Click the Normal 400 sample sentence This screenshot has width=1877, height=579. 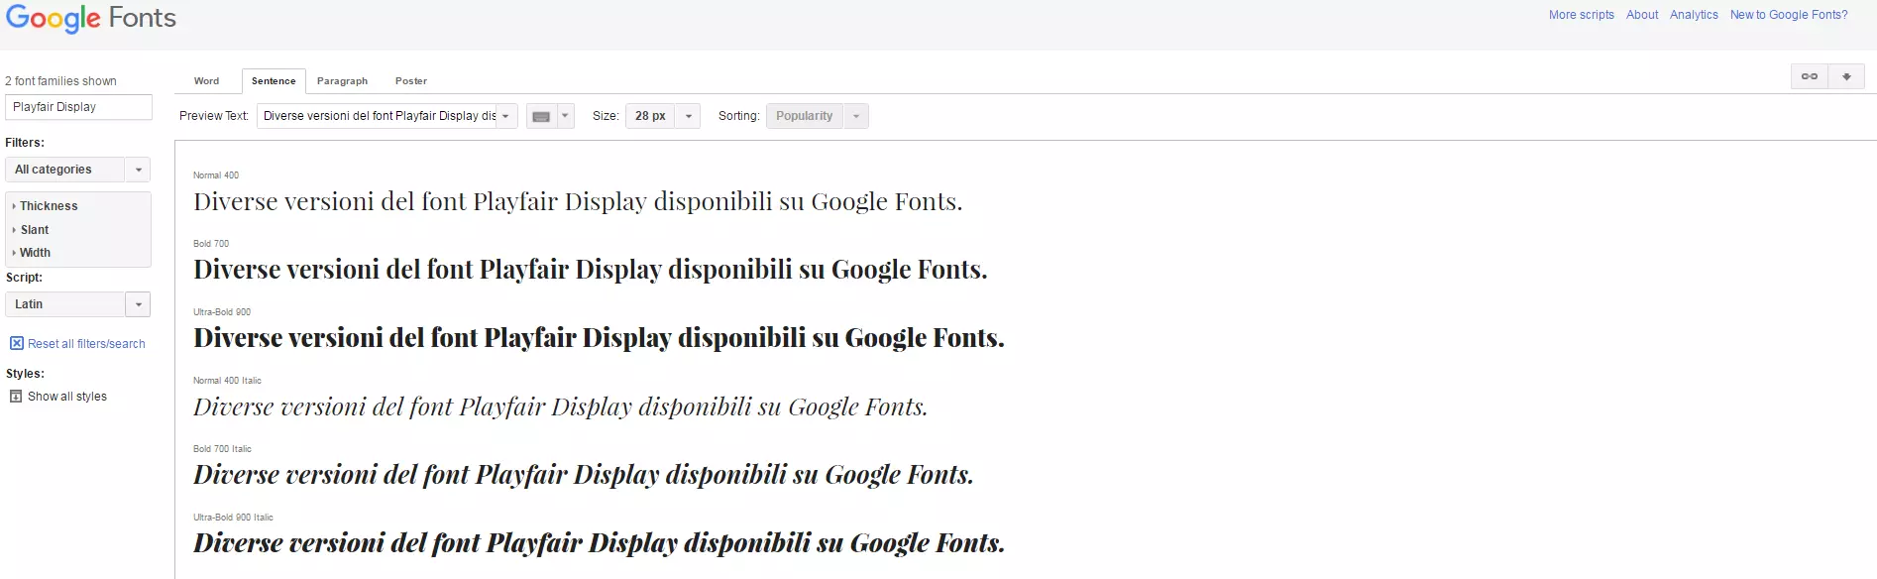[x=578, y=202]
